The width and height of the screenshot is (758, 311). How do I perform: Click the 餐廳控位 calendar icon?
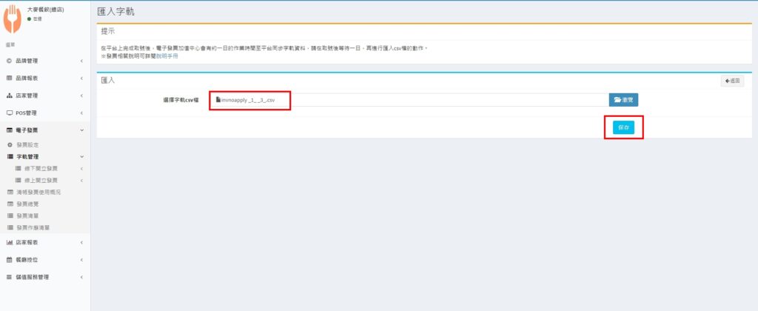click(x=9, y=259)
